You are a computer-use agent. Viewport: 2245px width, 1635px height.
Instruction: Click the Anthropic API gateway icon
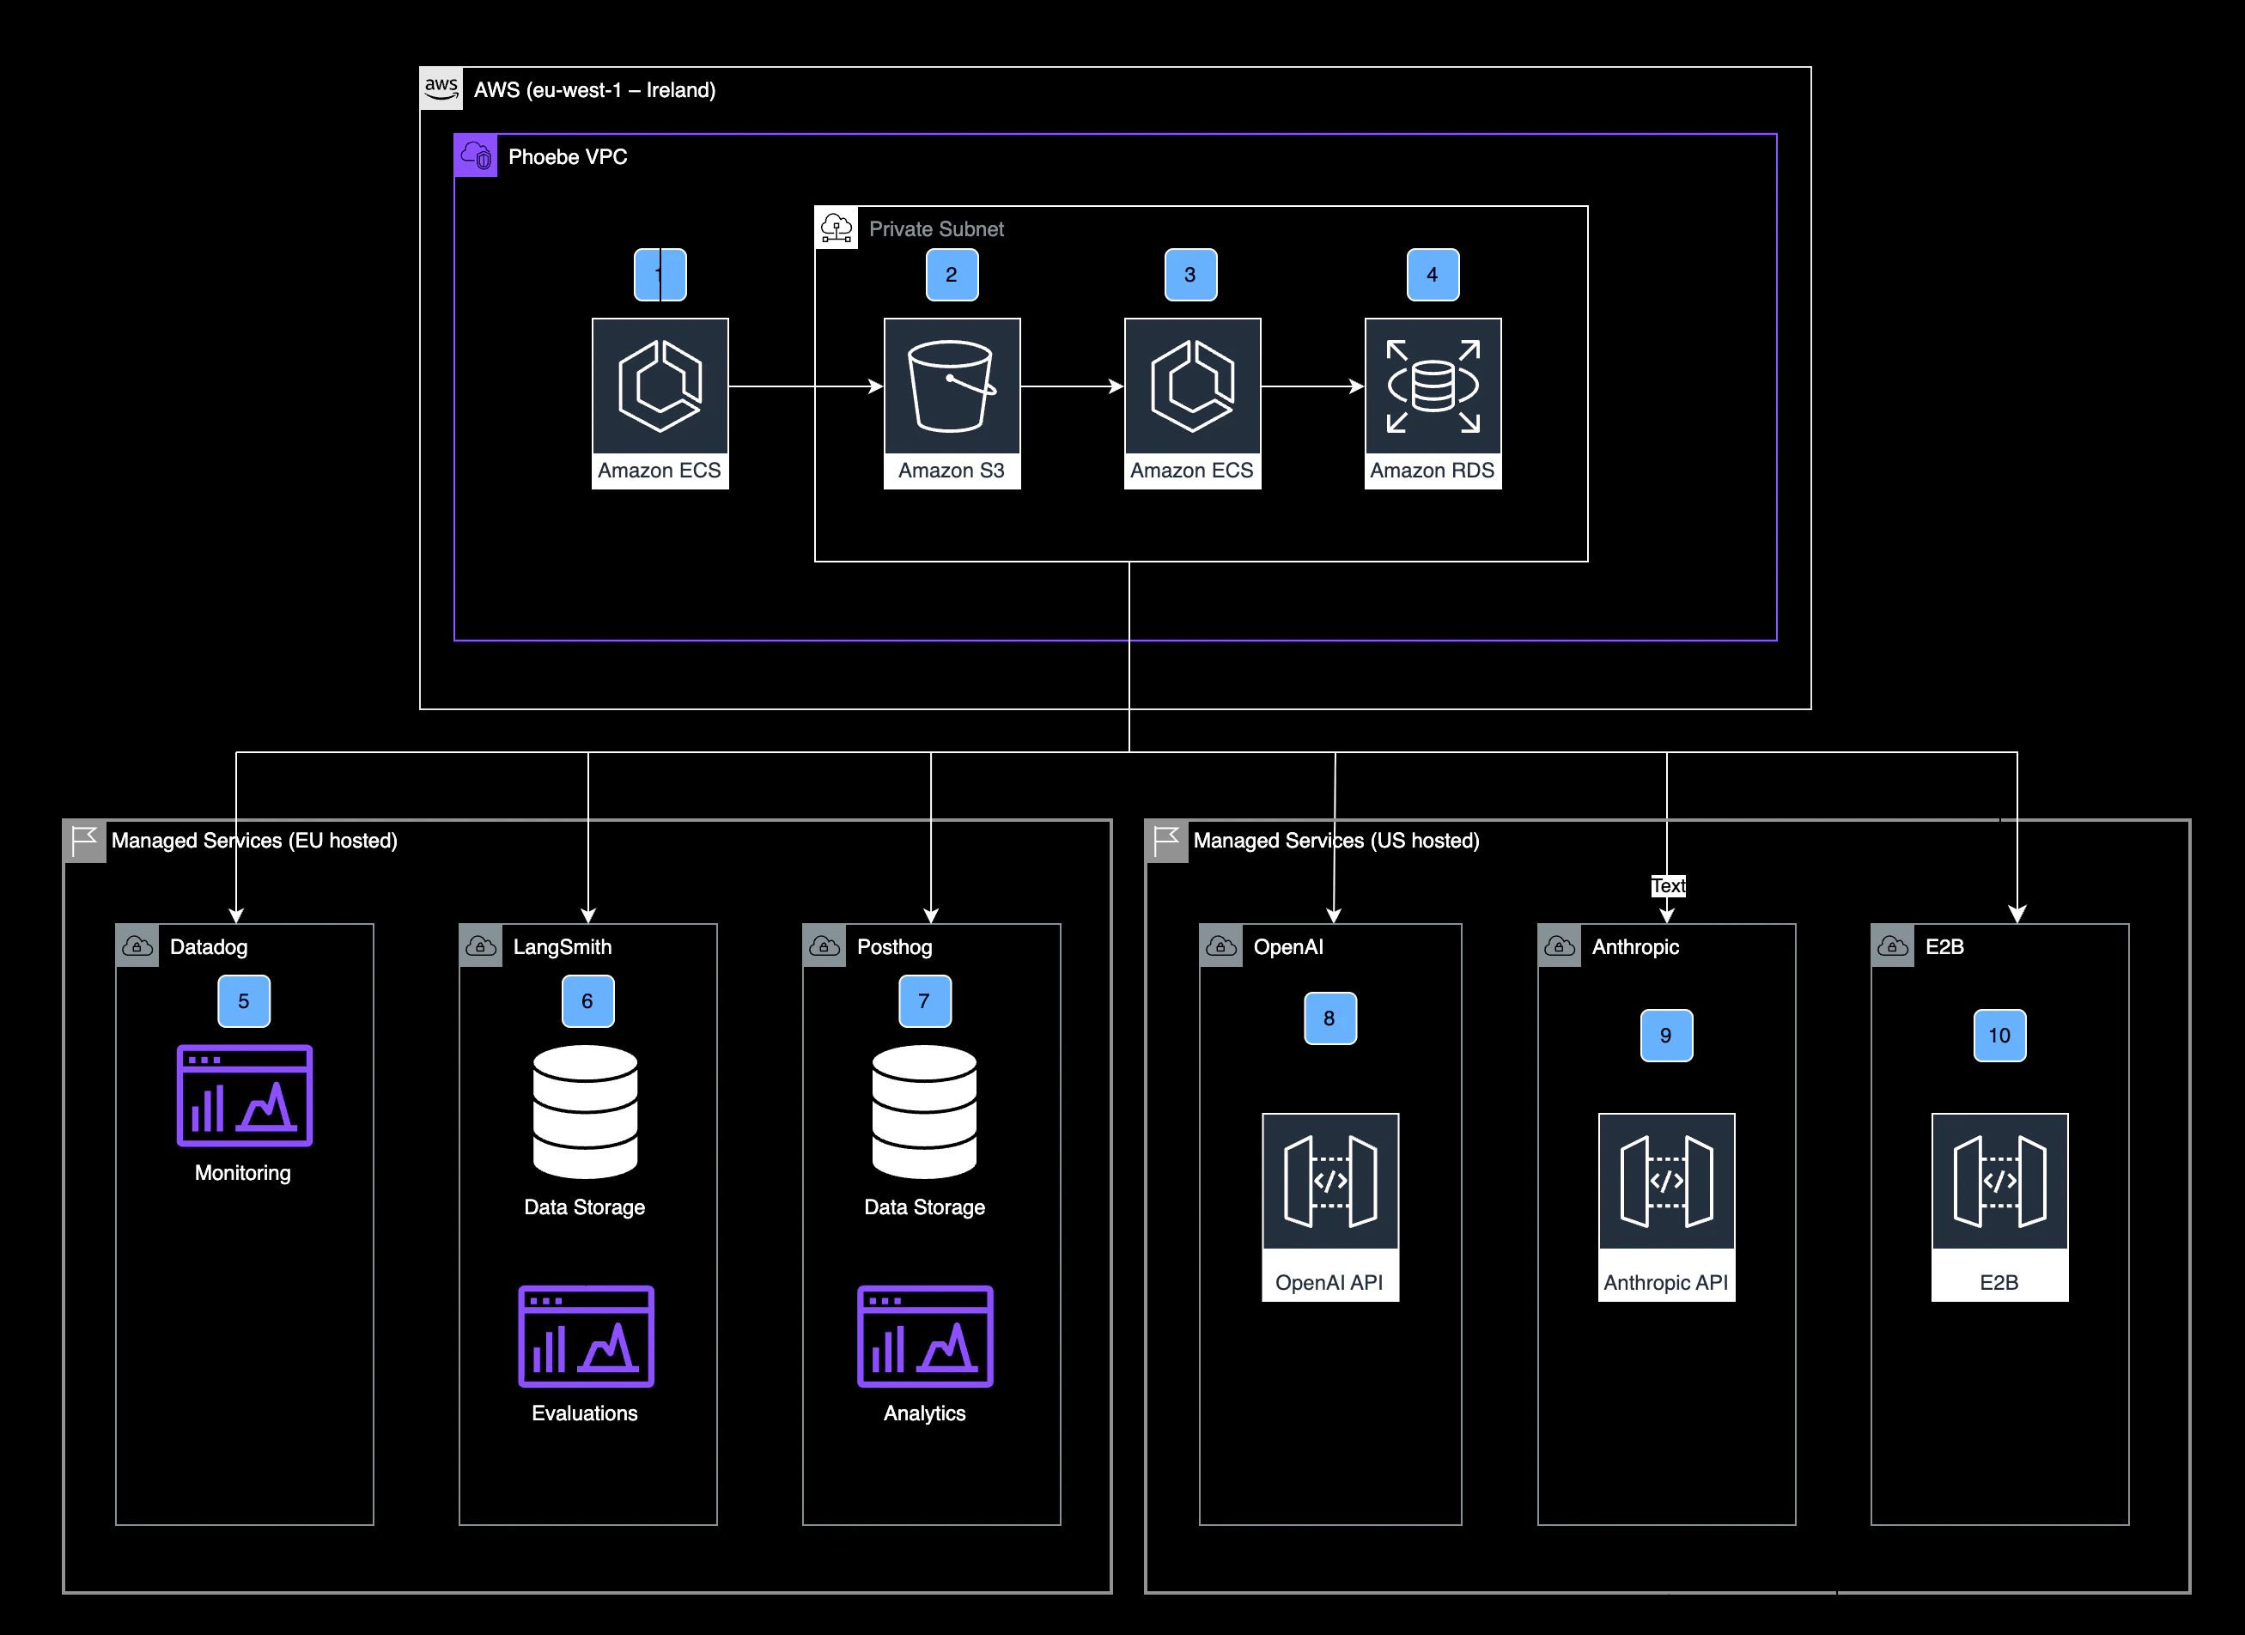click(x=1666, y=1182)
